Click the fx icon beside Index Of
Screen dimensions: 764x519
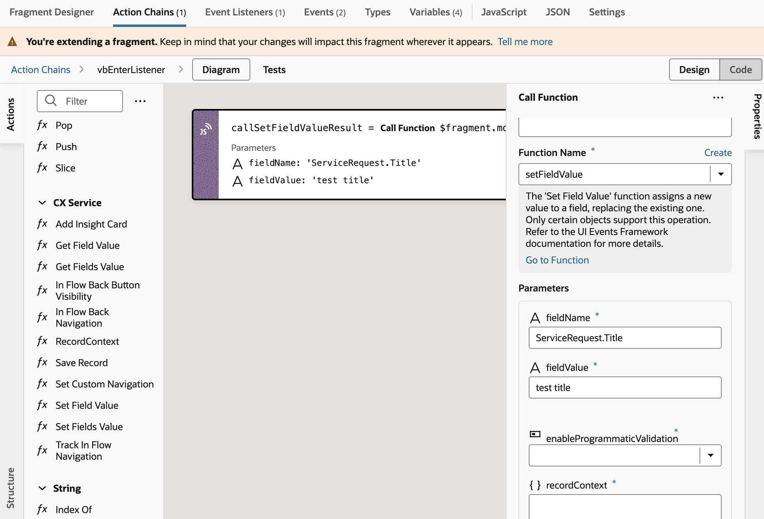42,510
